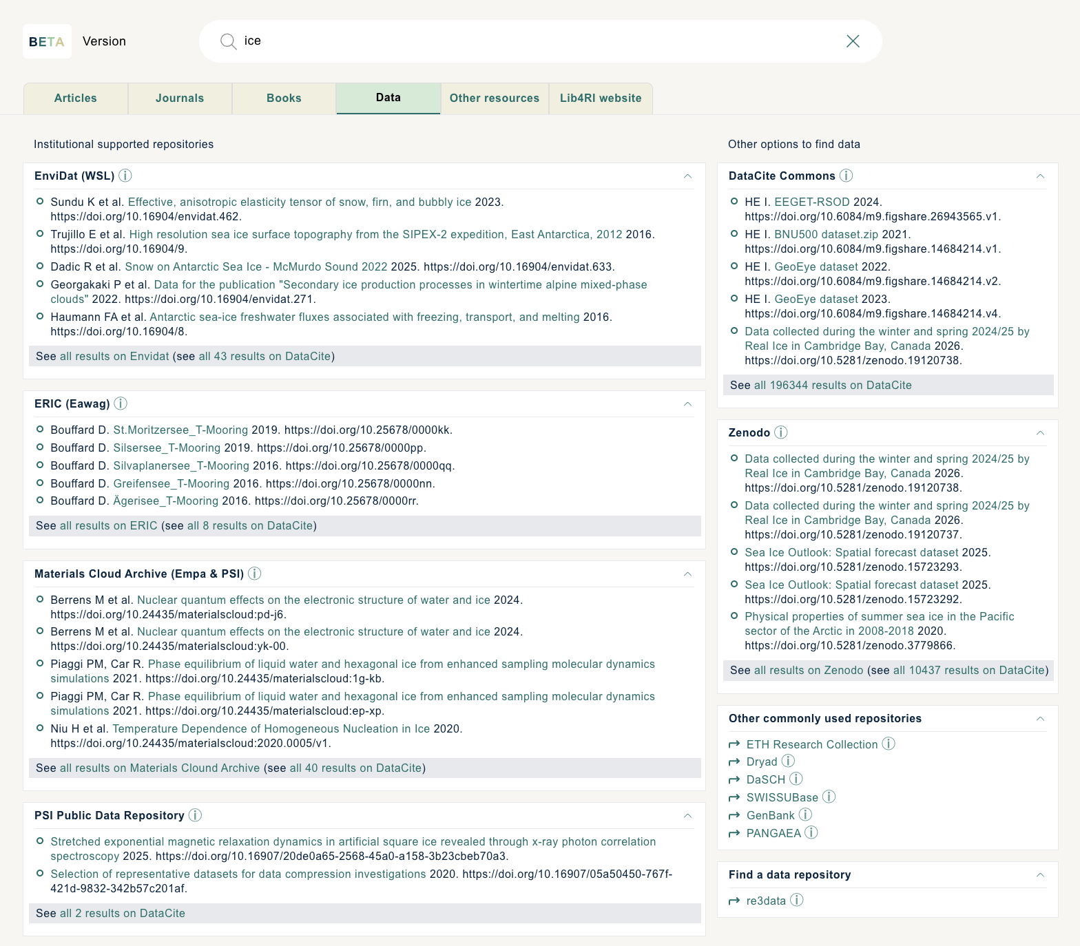Open the Dryad repository link
Viewport: 1080px width, 946px height.
(762, 761)
